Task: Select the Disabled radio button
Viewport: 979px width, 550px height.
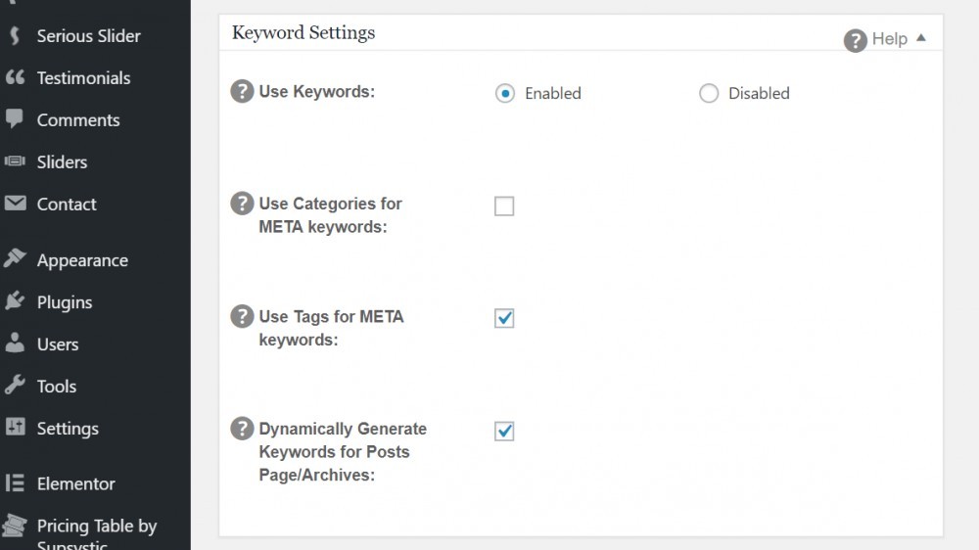Action: point(709,93)
